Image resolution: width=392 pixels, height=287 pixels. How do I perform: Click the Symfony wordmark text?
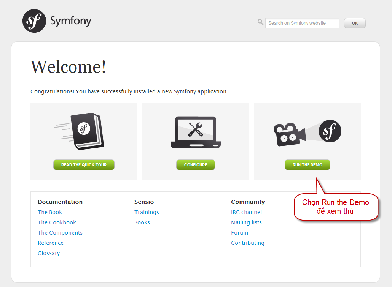[x=71, y=21]
